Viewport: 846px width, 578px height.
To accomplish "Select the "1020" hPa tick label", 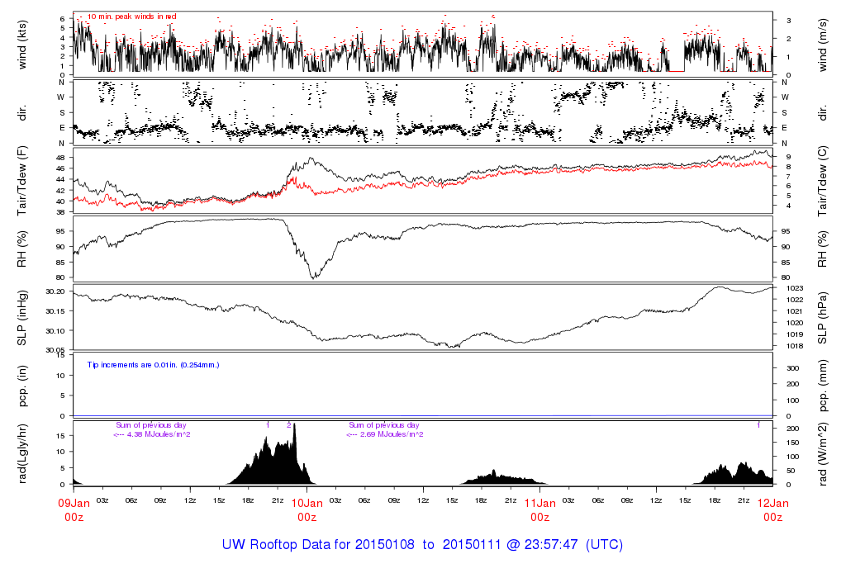I will pos(795,323).
